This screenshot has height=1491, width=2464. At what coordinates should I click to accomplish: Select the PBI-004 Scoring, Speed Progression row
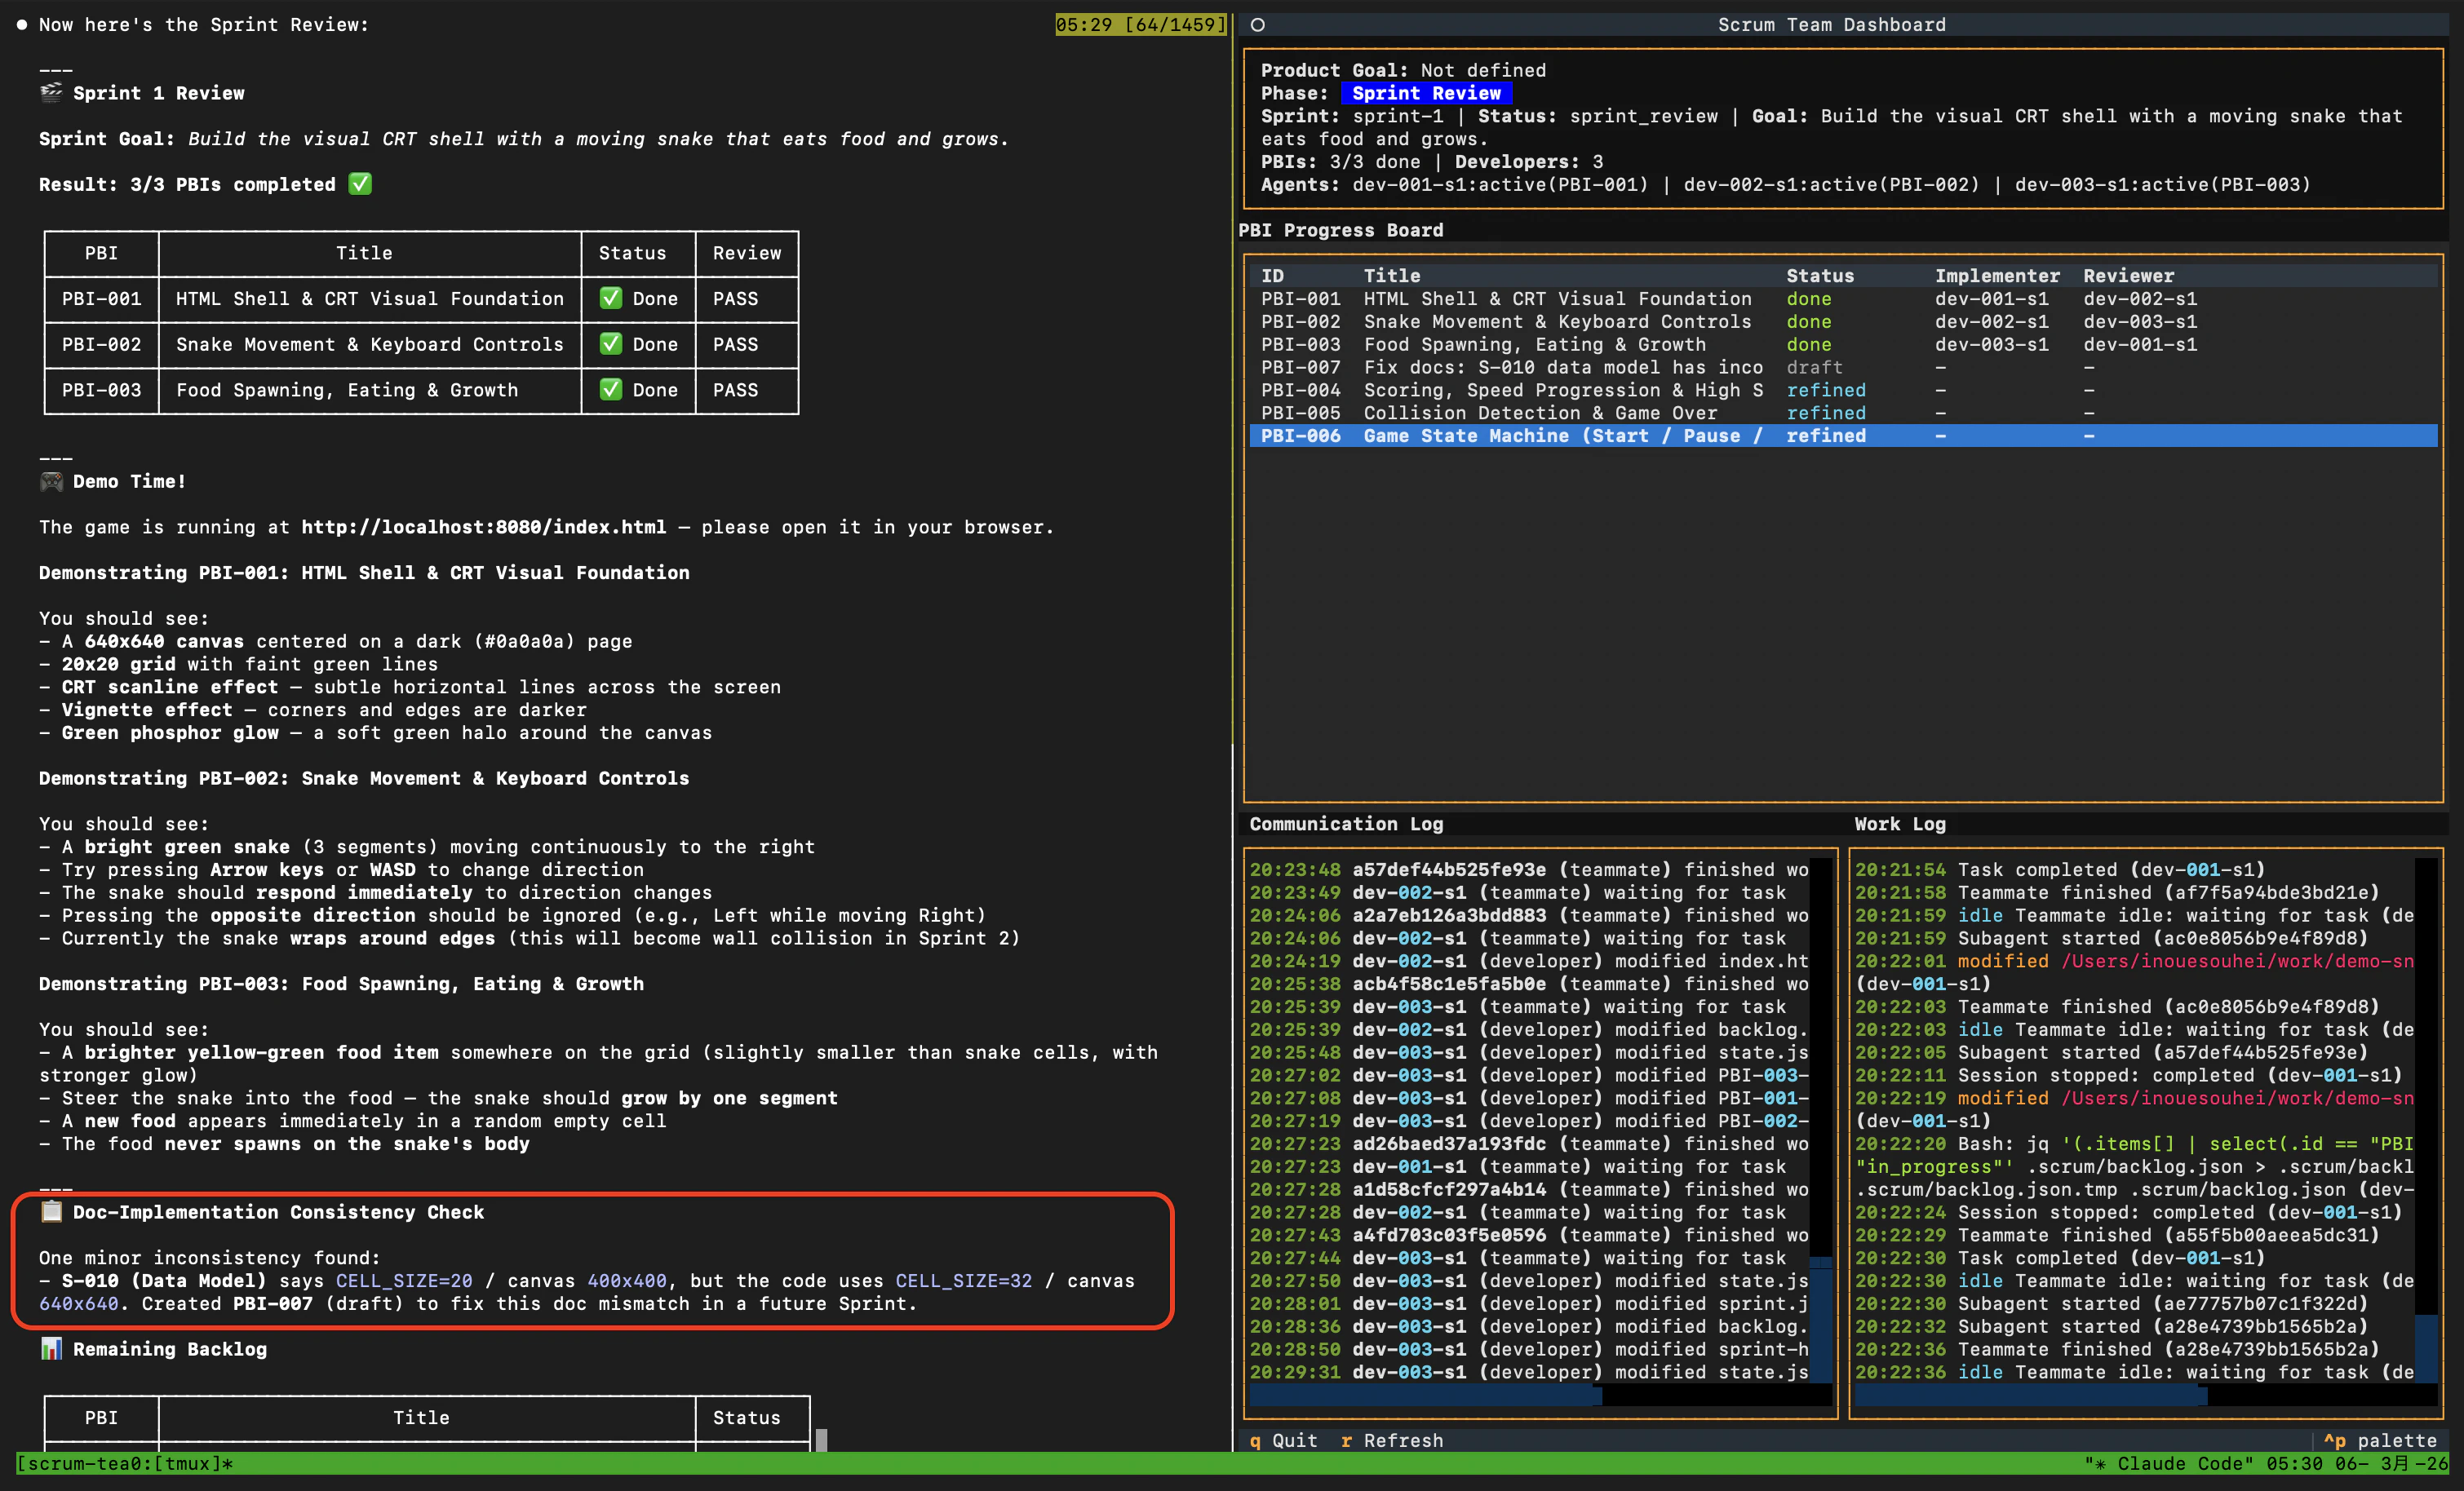[1842, 390]
